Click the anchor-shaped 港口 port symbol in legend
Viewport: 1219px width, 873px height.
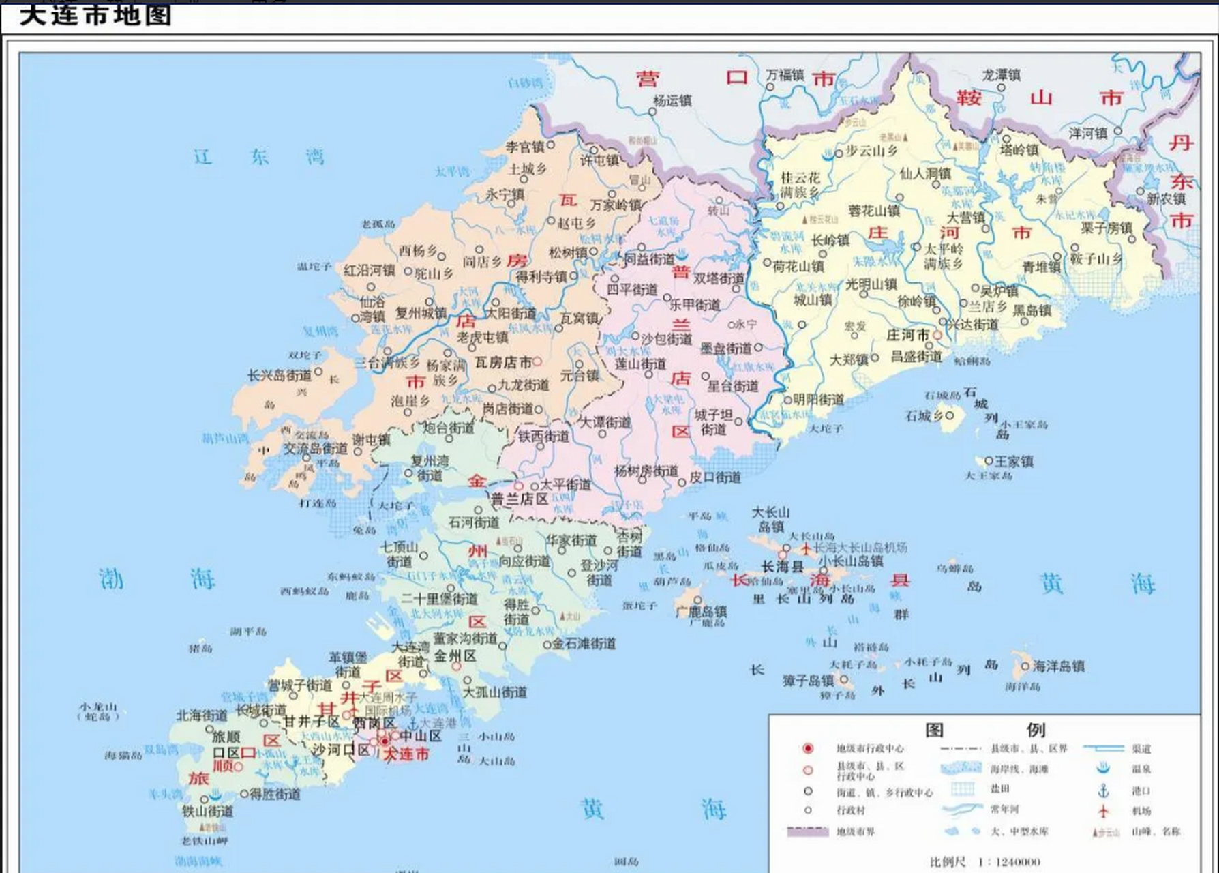1102,791
